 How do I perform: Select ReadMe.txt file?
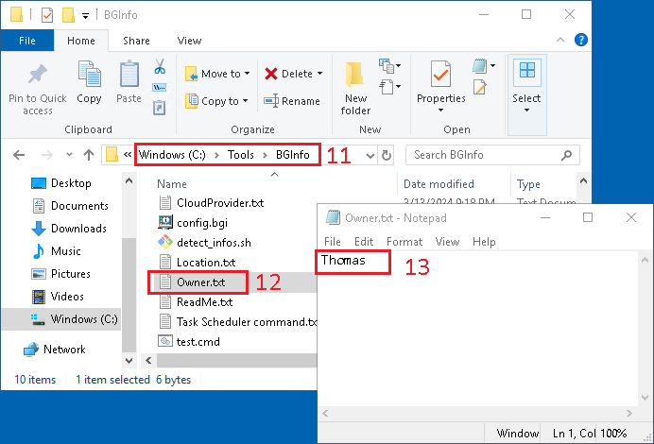click(x=196, y=302)
